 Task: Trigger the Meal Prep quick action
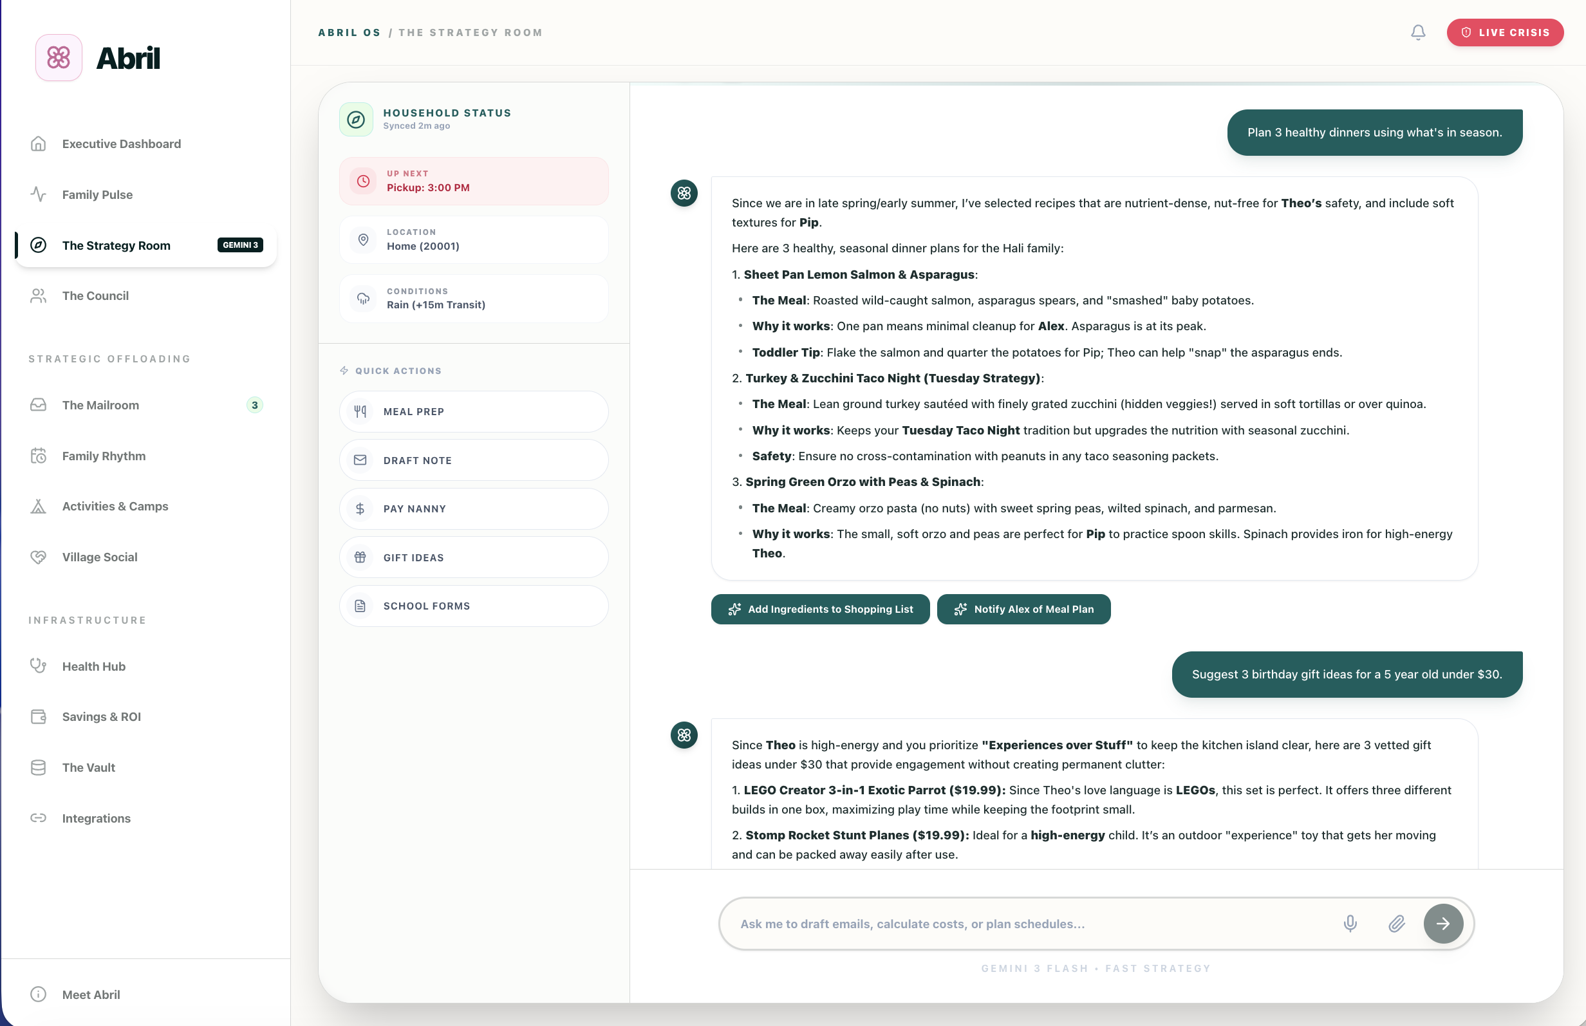tap(473, 412)
